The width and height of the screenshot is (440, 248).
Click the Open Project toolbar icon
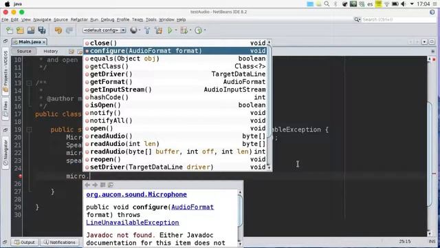pyautogui.click(x=31, y=30)
